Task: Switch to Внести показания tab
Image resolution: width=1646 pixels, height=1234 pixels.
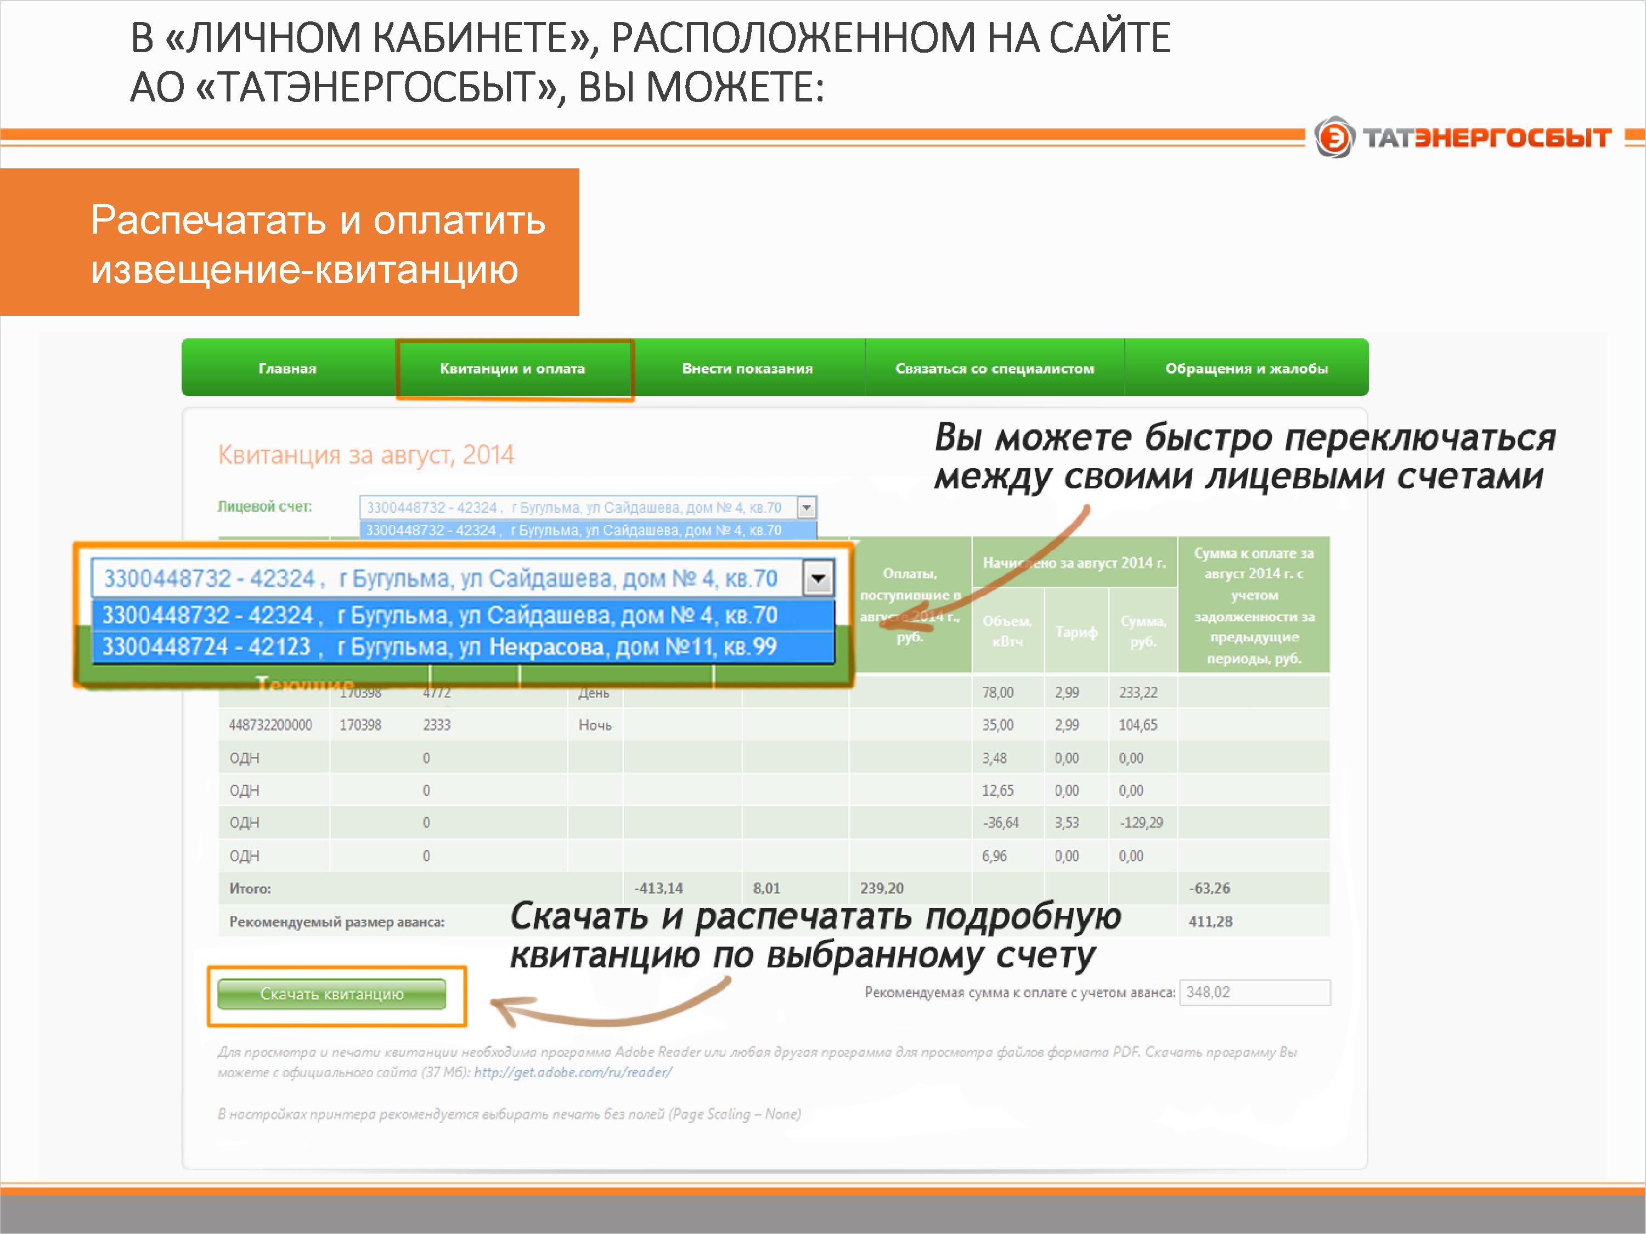Action: tap(748, 368)
